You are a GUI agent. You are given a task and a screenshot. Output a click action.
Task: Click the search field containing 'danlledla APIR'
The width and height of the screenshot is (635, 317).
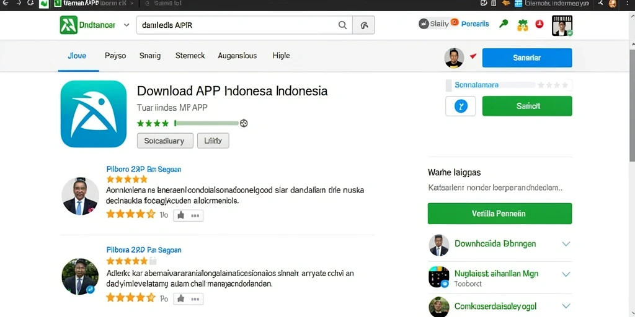tap(244, 25)
